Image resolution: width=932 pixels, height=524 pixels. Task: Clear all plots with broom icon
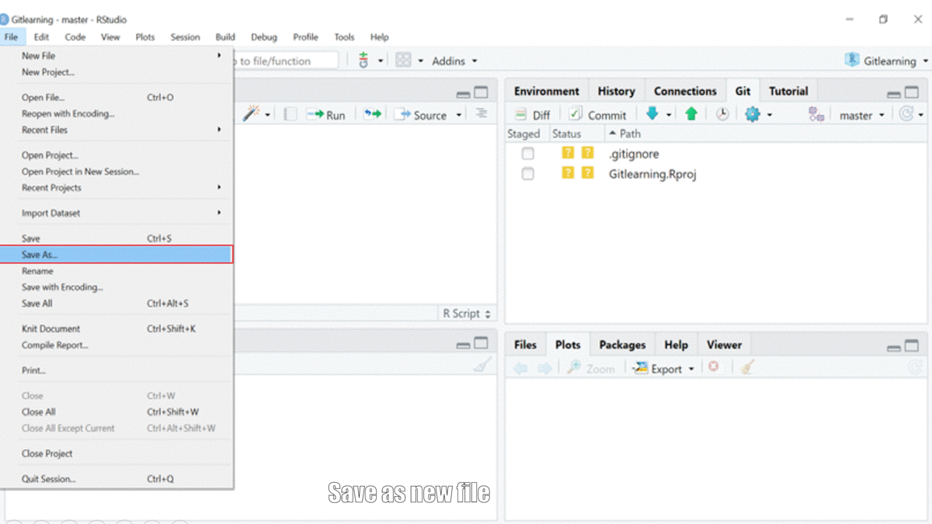point(747,367)
